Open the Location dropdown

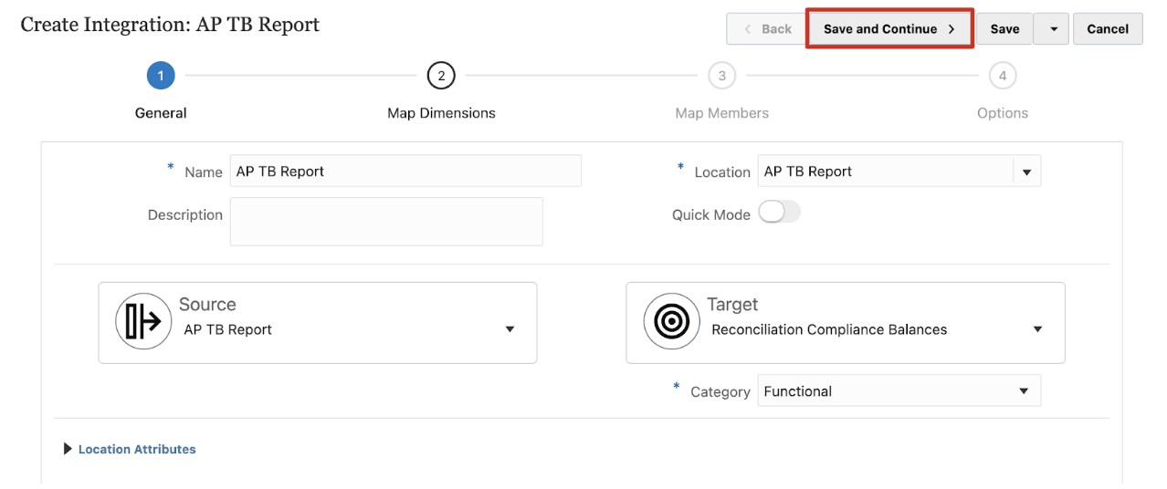(x=1026, y=172)
